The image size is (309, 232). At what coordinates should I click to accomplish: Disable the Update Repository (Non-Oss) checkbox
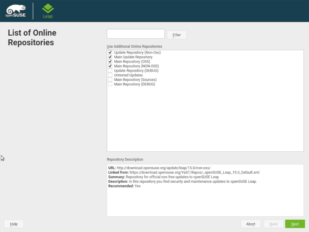click(x=110, y=52)
